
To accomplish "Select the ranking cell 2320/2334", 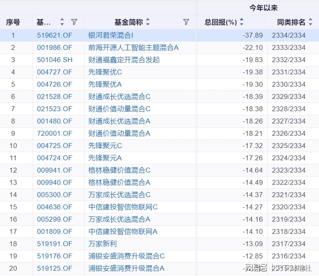I will [x=289, y=207].
